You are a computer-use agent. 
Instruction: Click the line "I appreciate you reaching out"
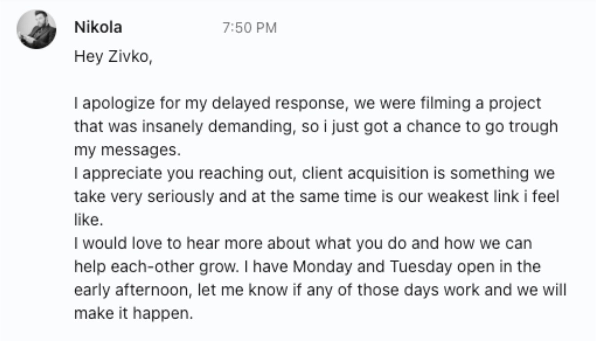pyautogui.click(x=315, y=173)
